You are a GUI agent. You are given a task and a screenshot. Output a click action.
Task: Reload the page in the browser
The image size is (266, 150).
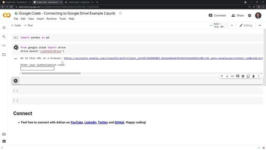[x=11, y=7]
